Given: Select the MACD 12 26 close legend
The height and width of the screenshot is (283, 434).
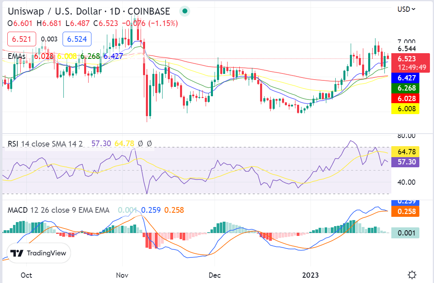Looking at the screenshot, I should click(59, 210).
